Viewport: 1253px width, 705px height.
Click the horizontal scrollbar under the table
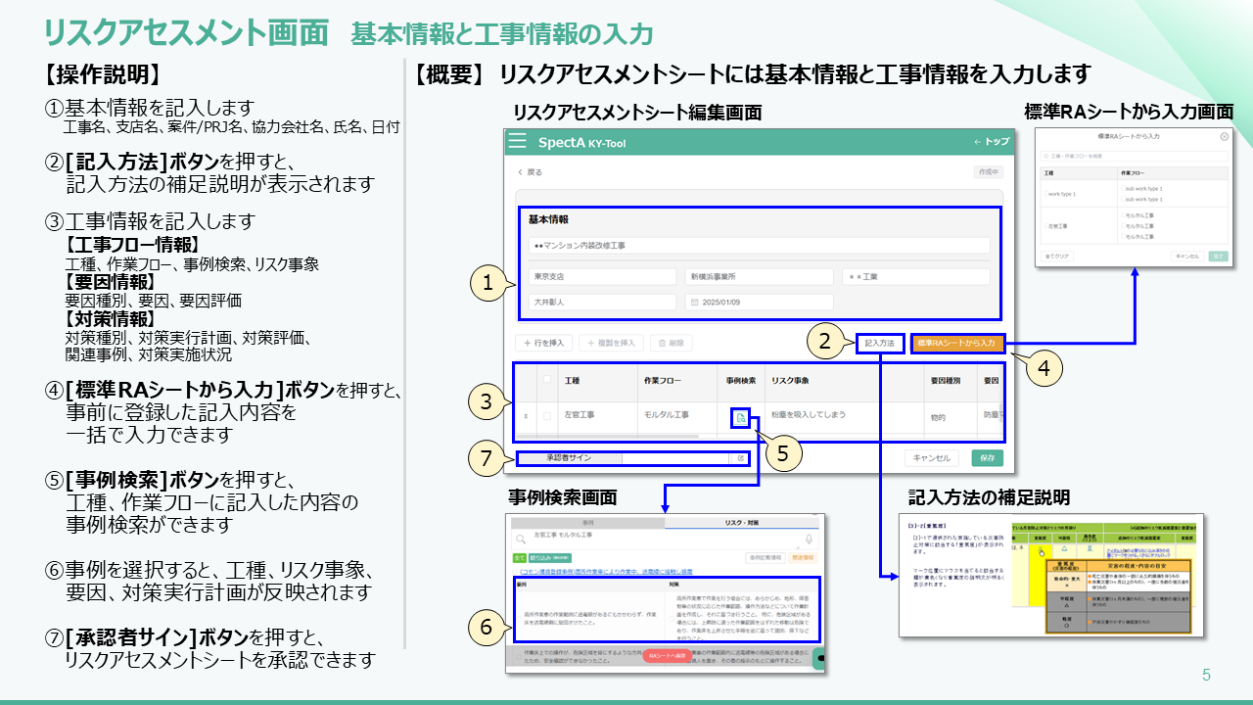click(607, 437)
